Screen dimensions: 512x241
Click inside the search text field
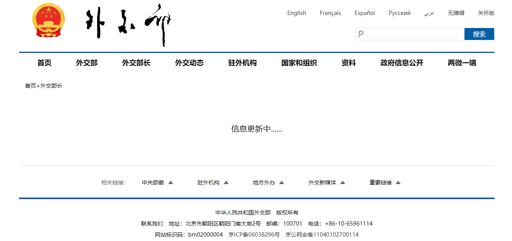click(414, 34)
